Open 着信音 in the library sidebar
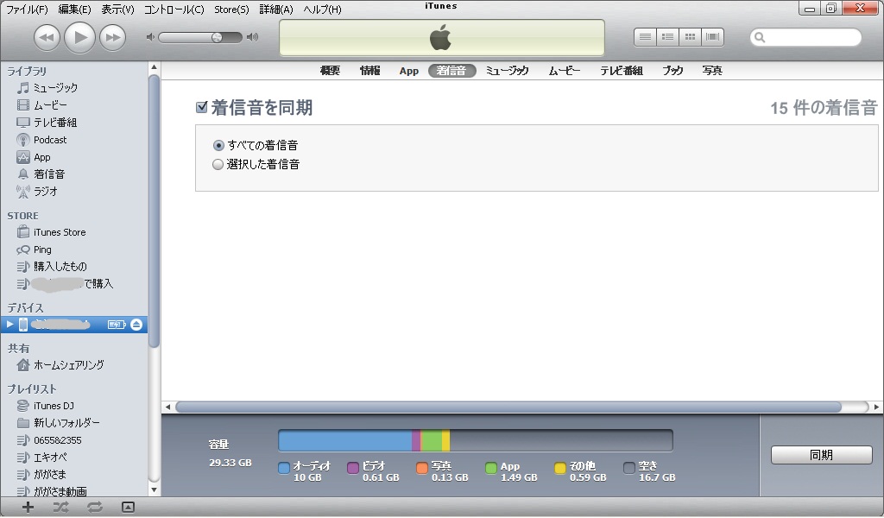Image resolution: width=884 pixels, height=518 pixels. pyautogui.click(x=49, y=174)
